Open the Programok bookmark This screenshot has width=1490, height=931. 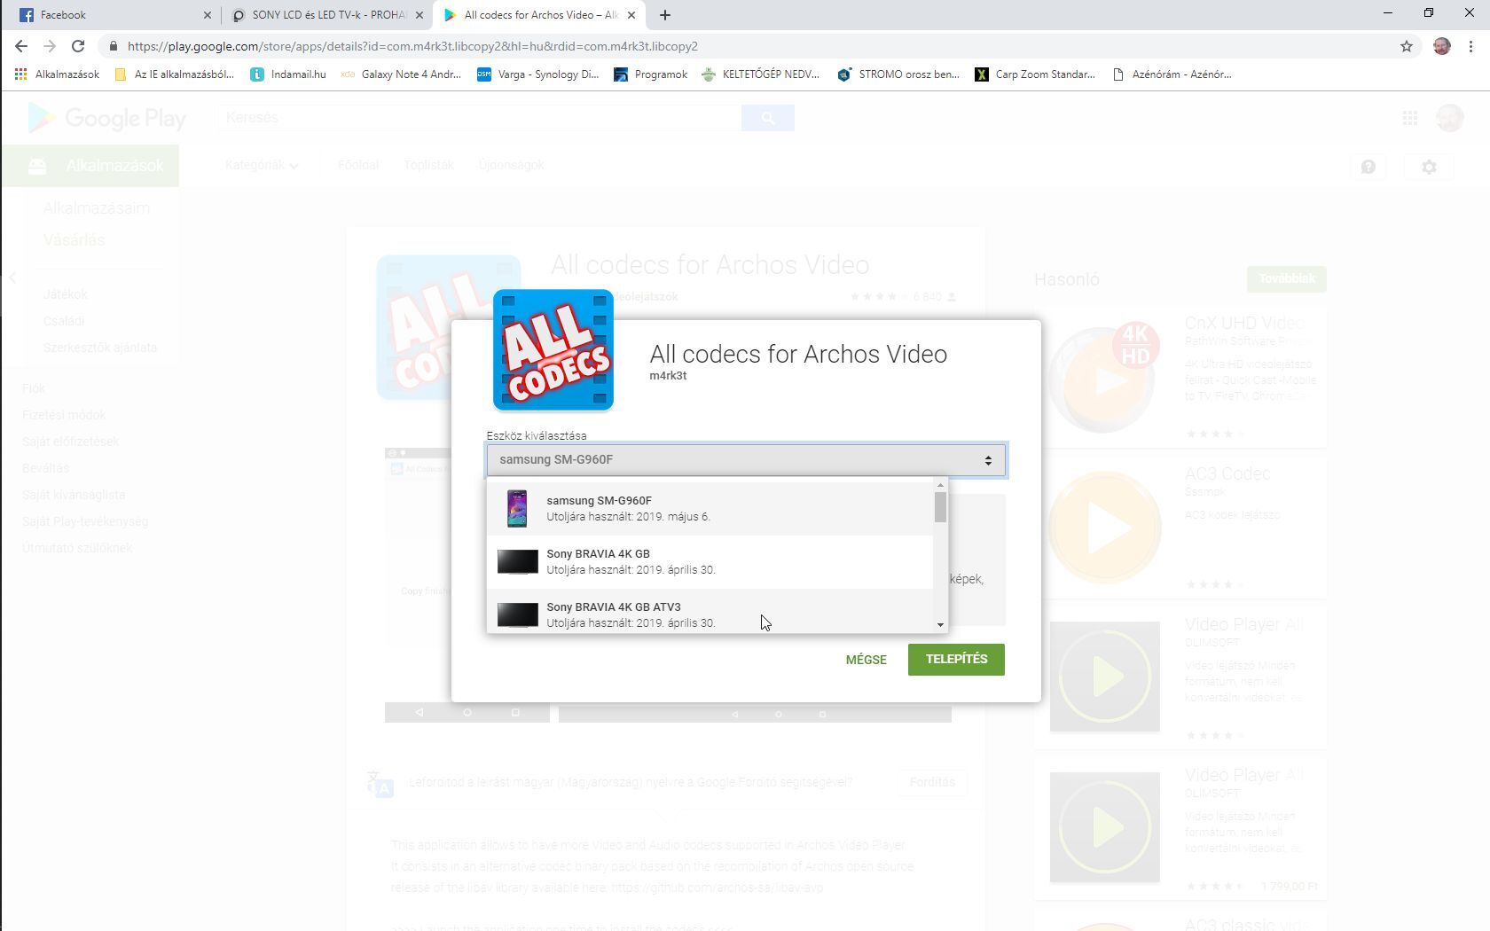(651, 74)
